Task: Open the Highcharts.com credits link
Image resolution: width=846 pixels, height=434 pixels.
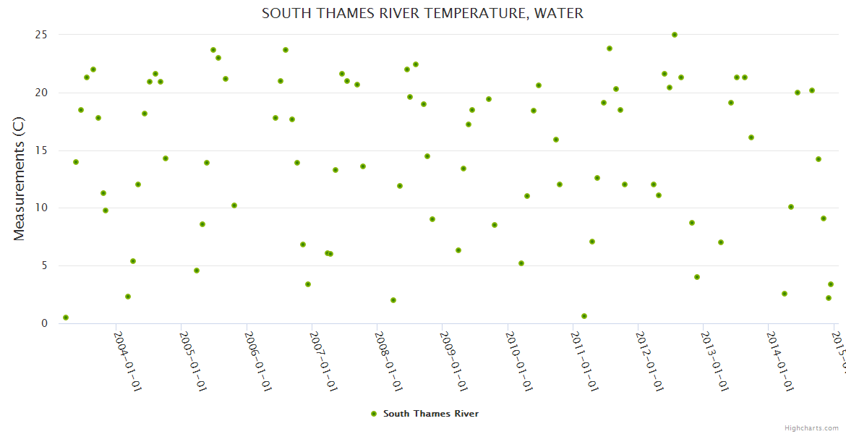Action: click(813, 427)
